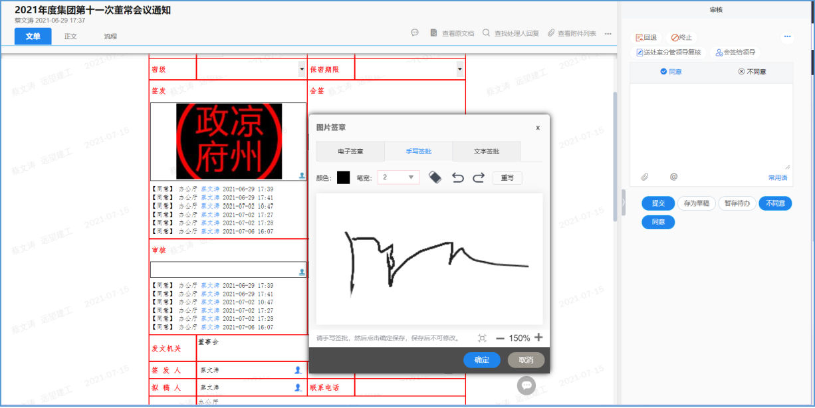Click the 联系电话 field
The width and height of the screenshot is (815, 408).
(x=409, y=387)
